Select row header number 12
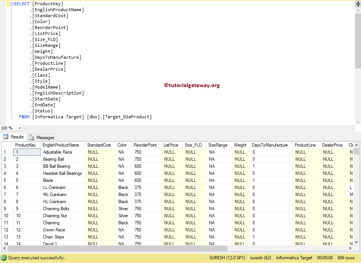Viewport: 361px width, 263px height. 7,230
